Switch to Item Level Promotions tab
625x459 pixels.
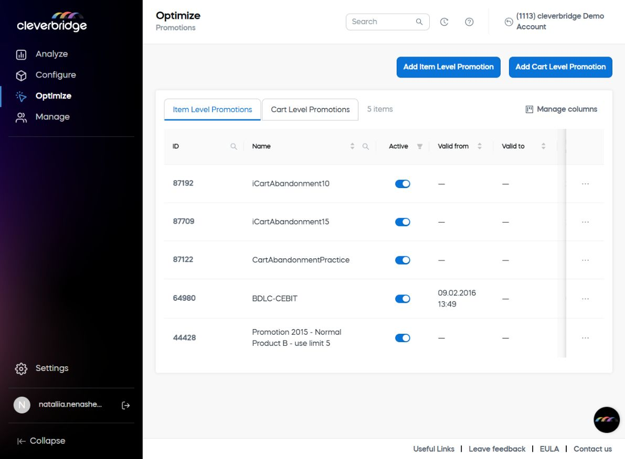coord(213,110)
